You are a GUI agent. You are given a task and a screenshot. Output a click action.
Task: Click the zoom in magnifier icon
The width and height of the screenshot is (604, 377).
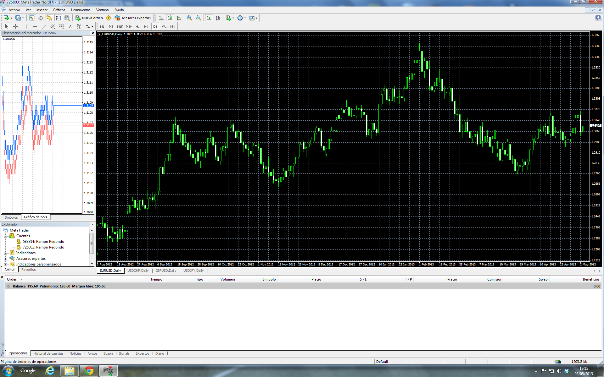pos(189,18)
